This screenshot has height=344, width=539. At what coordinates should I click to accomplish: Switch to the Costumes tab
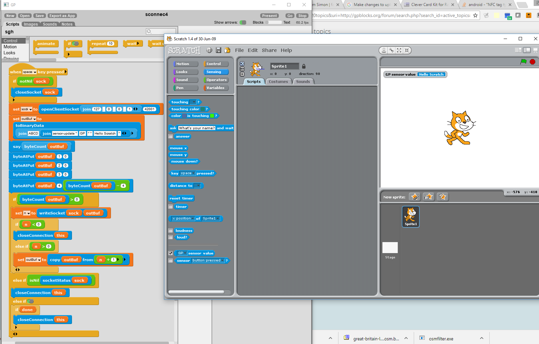[x=278, y=82]
